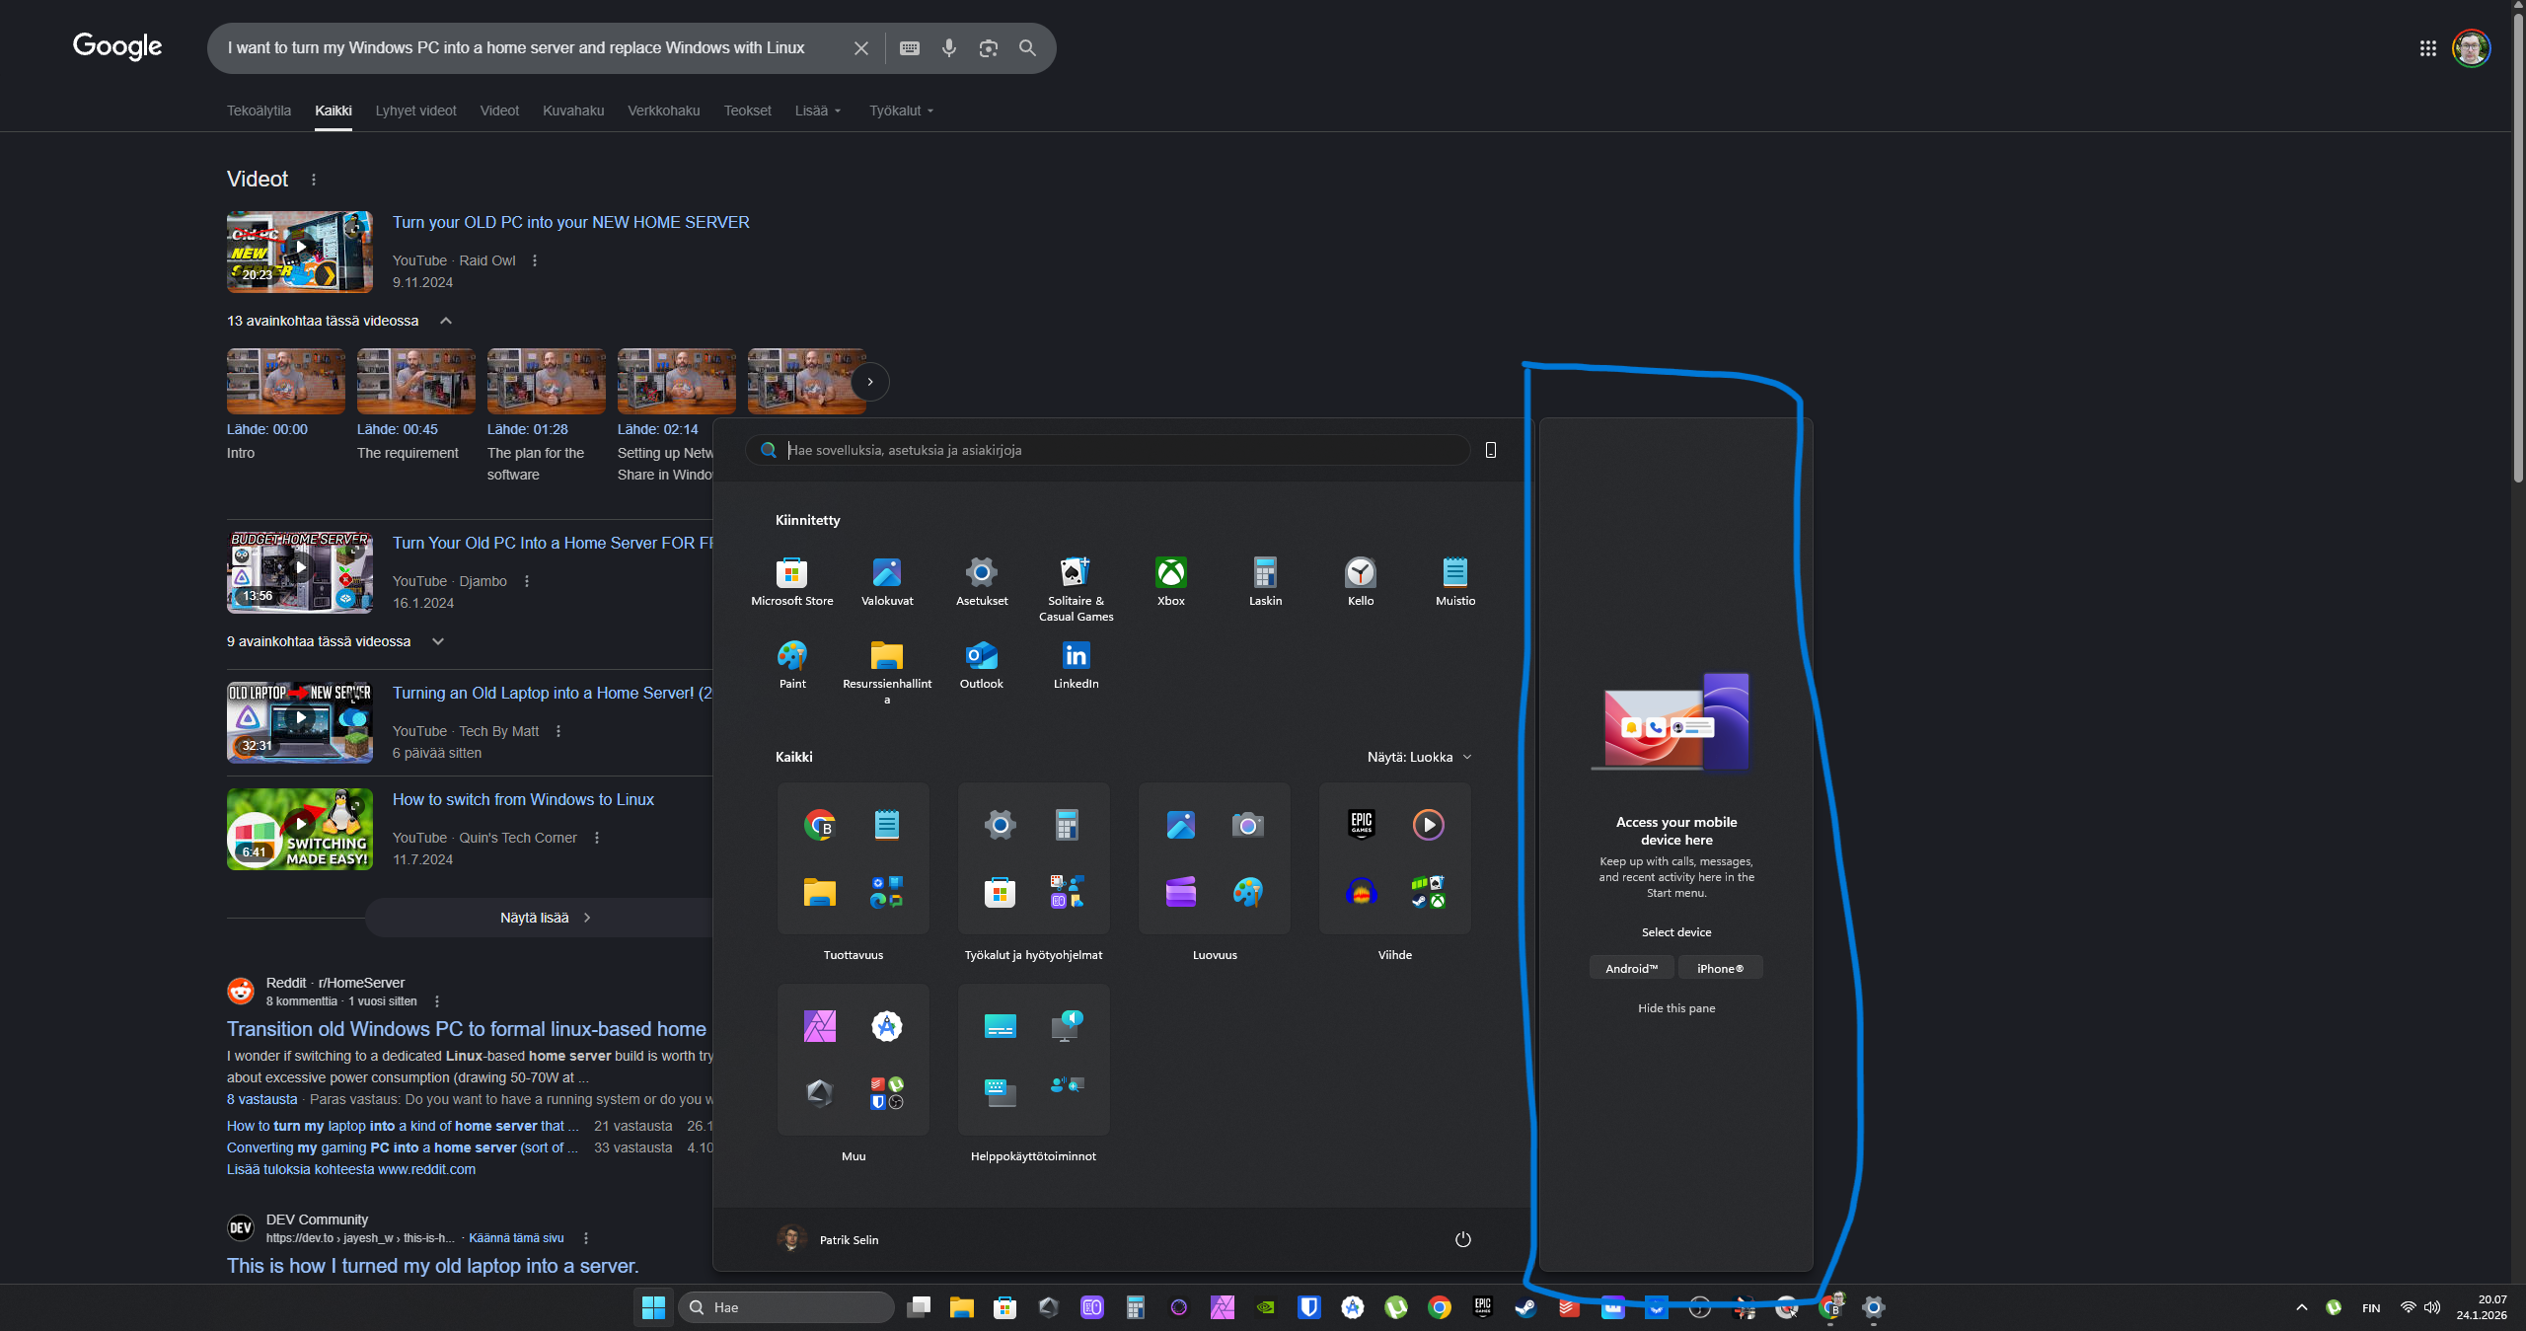Select iPhone device button
This screenshot has width=2526, height=1331.
(1720, 968)
